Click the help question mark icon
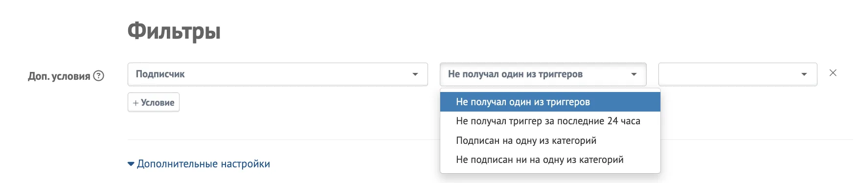Image resolution: width=858 pixels, height=183 pixels. click(99, 76)
